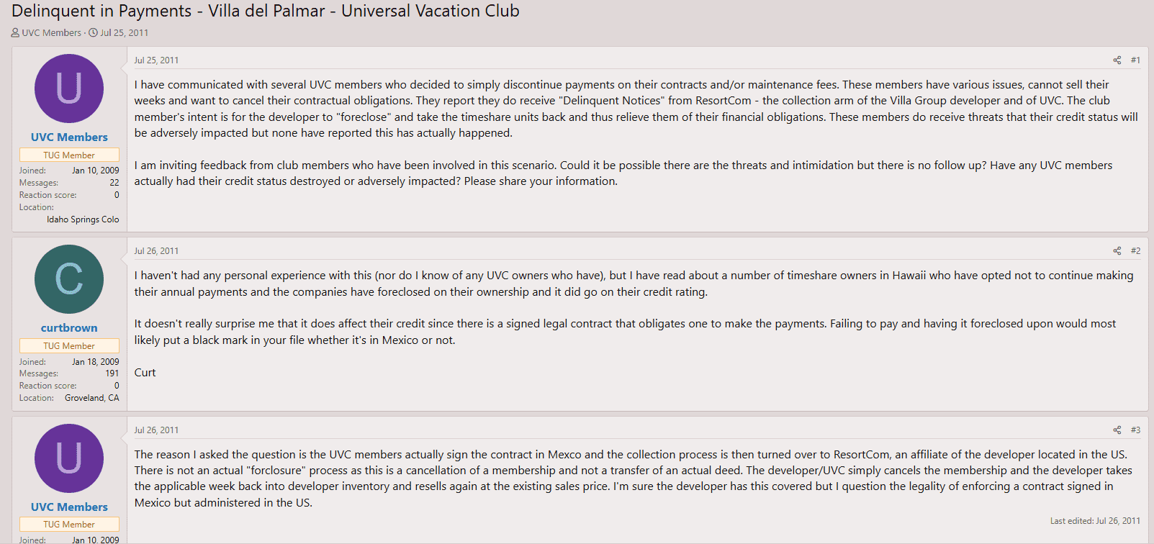Click the Jul 26, 2011 timestamp on post #2
Screen dimensions: 1154x544
tap(156, 251)
